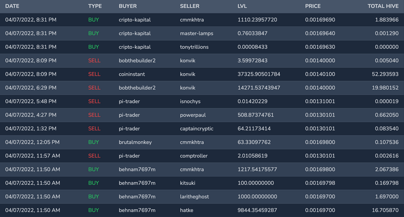Select seller captaincryptic

click(x=197, y=129)
